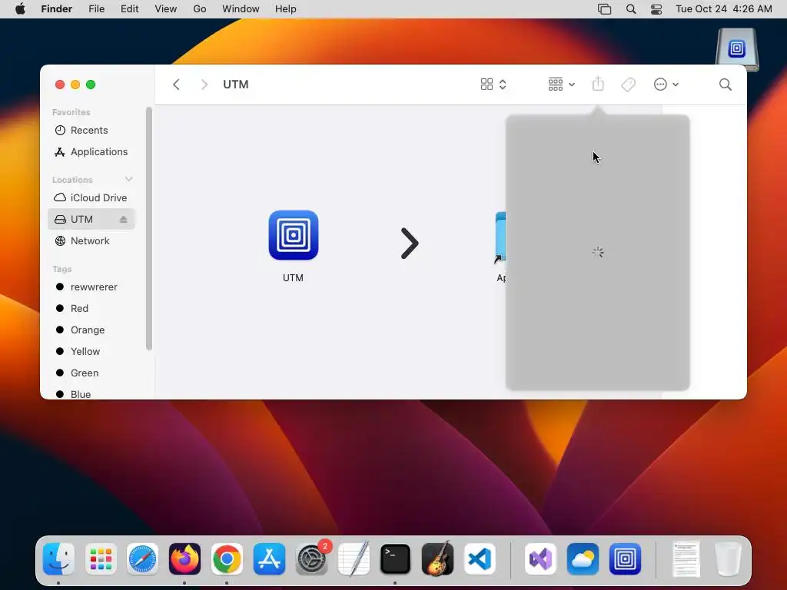Click the Share toolbar icon
The image size is (787, 590).
pyautogui.click(x=598, y=84)
